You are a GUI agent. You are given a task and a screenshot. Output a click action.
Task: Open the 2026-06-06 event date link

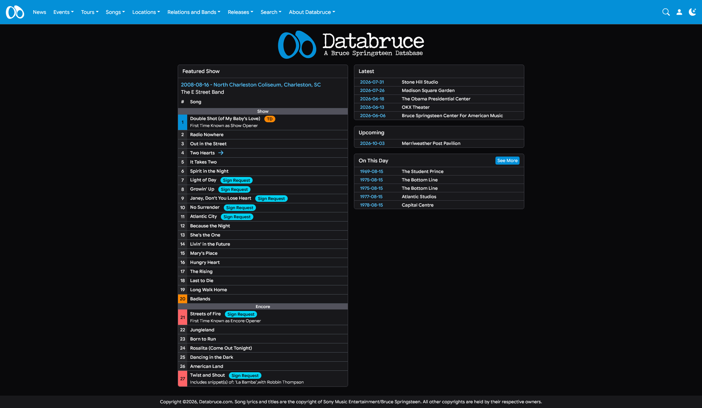coord(373,116)
